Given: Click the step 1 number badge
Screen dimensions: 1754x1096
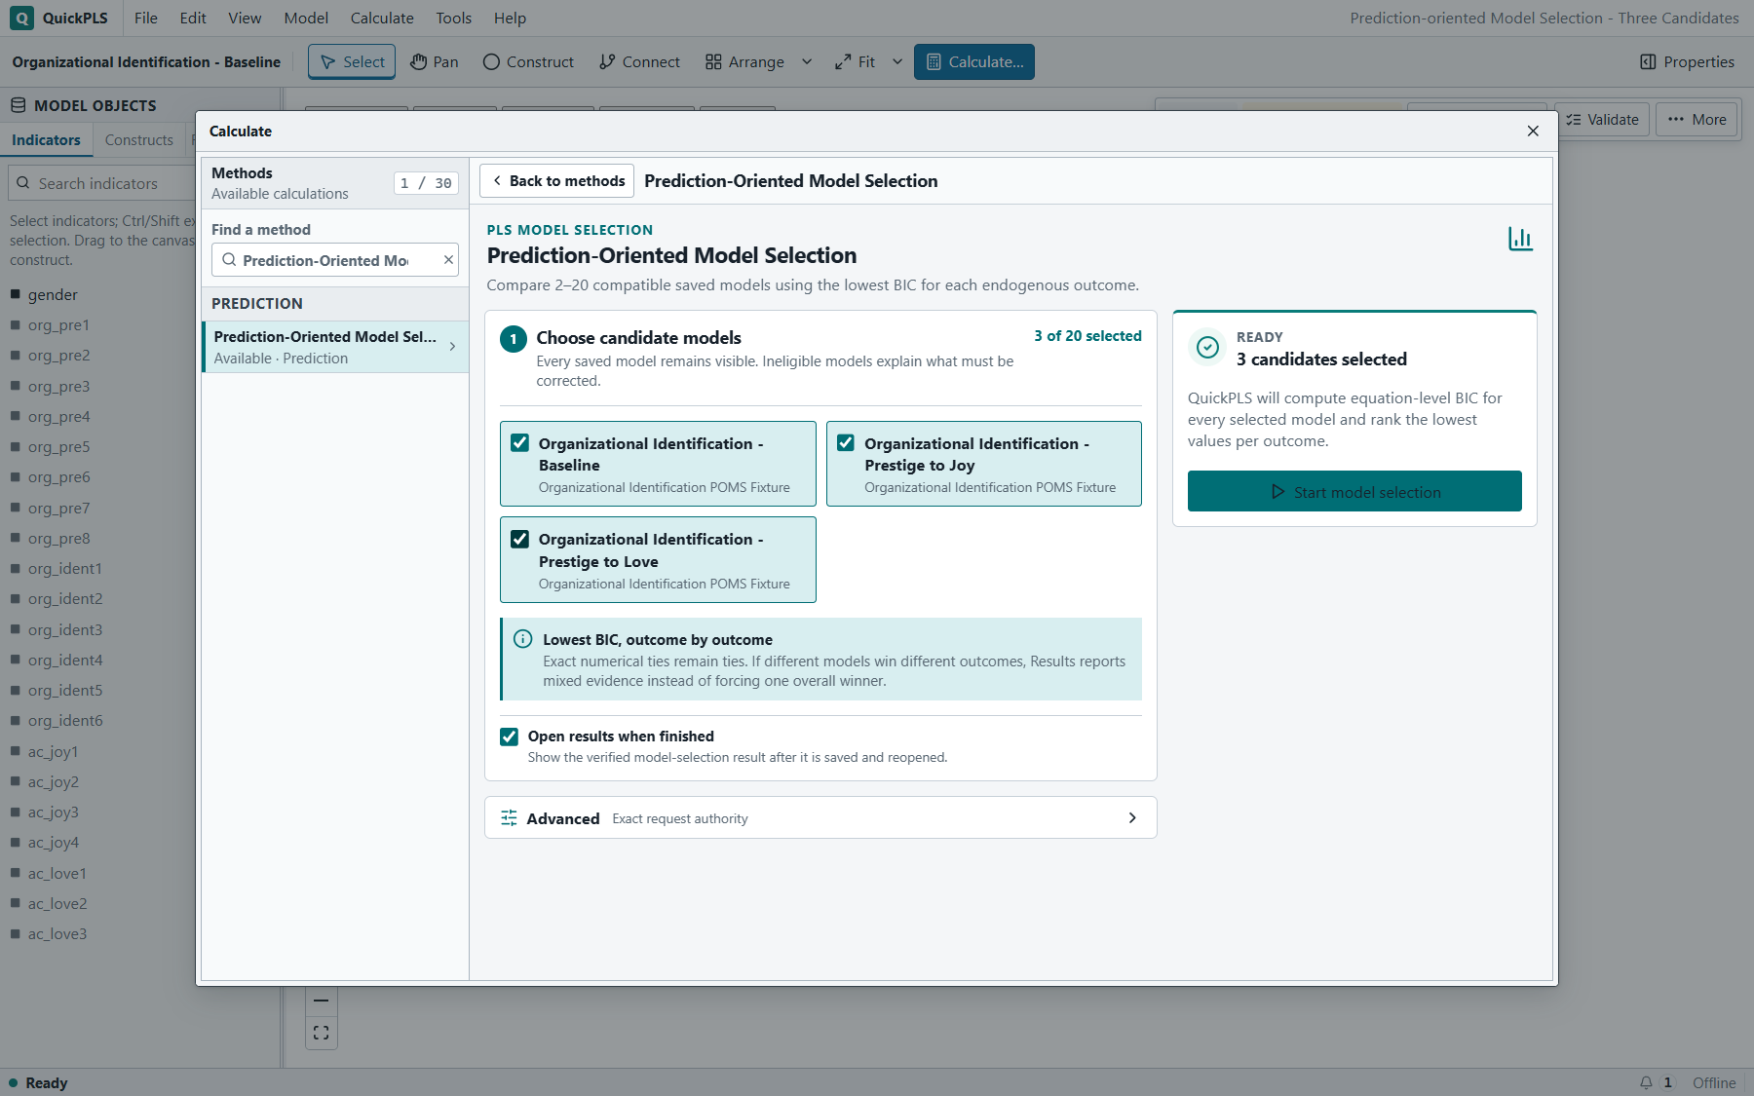Looking at the screenshot, I should pyautogui.click(x=514, y=338).
